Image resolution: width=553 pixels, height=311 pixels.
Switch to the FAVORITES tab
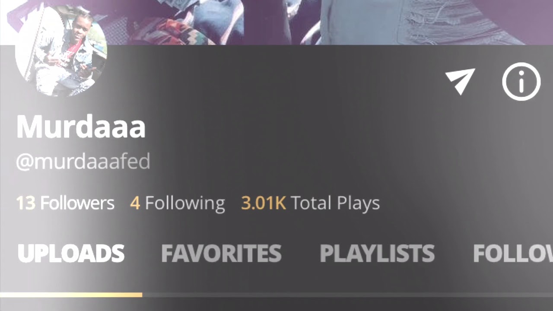coord(221,254)
